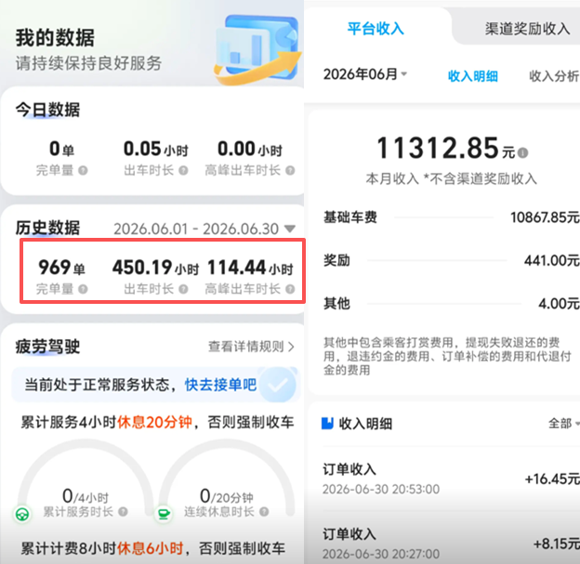Tap help icon beside 累计服务时长
Image resolution: width=580 pixels, height=564 pixels.
coord(124,512)
